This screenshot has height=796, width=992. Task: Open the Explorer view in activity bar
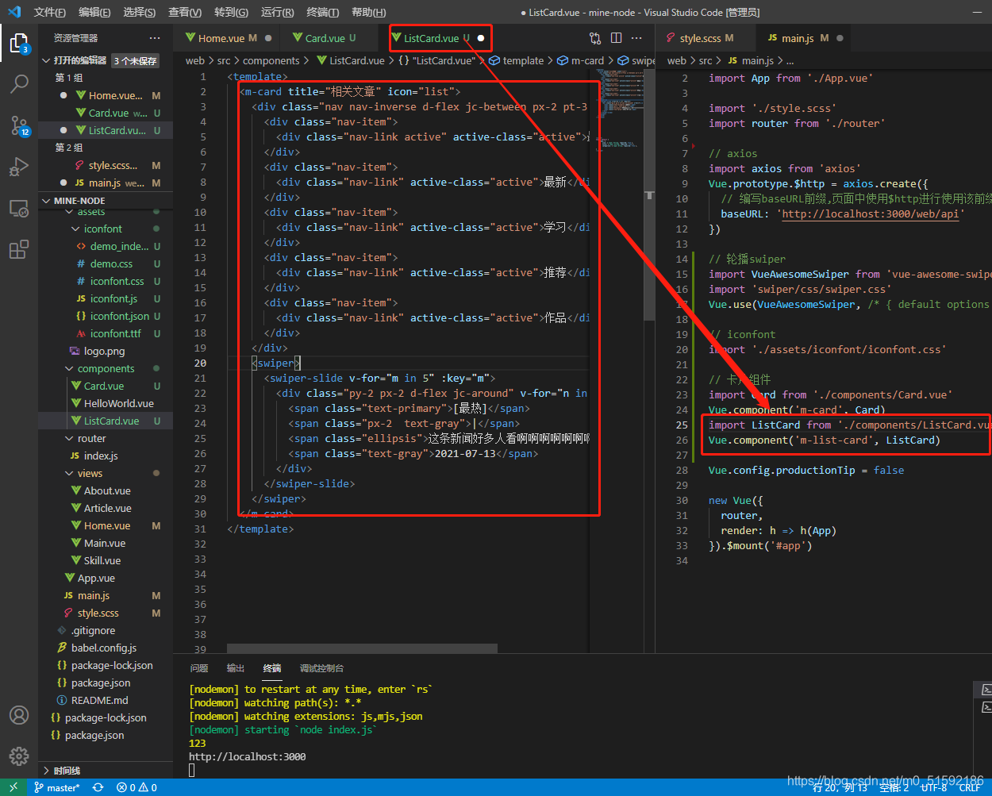(x=19, y=43)
